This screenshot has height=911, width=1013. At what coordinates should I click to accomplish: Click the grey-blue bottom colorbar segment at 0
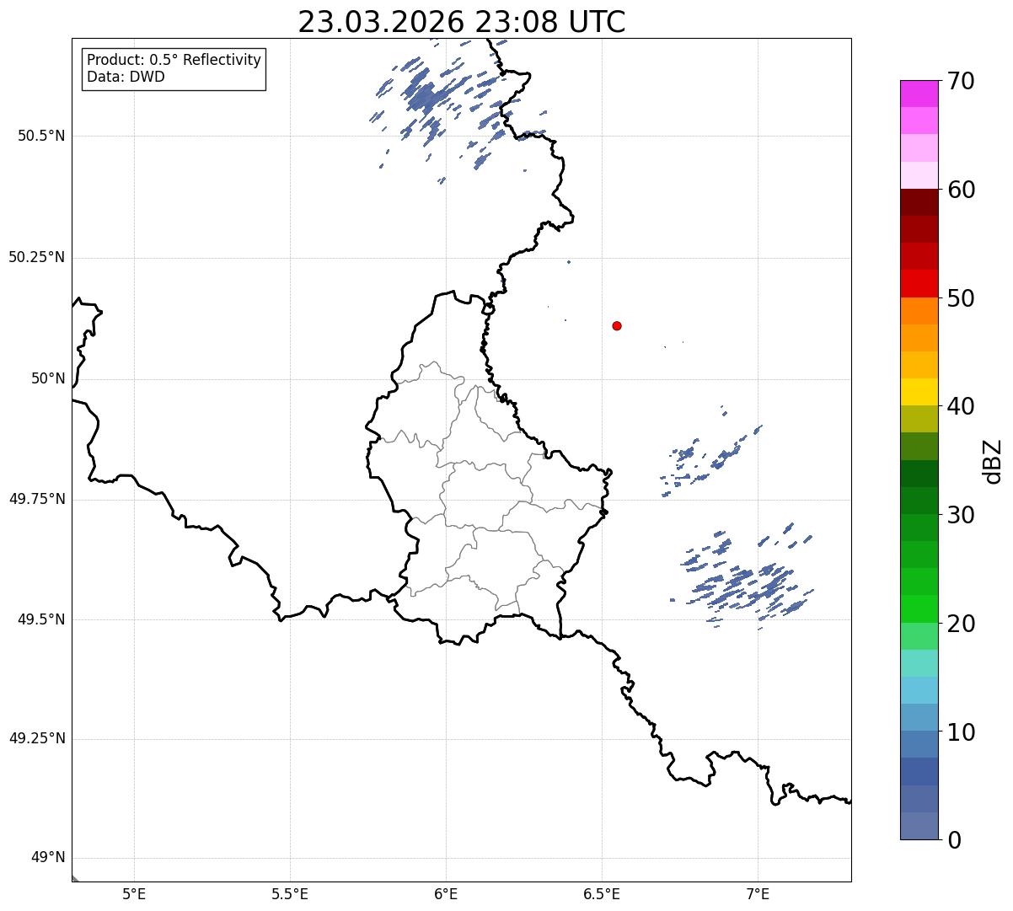[919, 826]
